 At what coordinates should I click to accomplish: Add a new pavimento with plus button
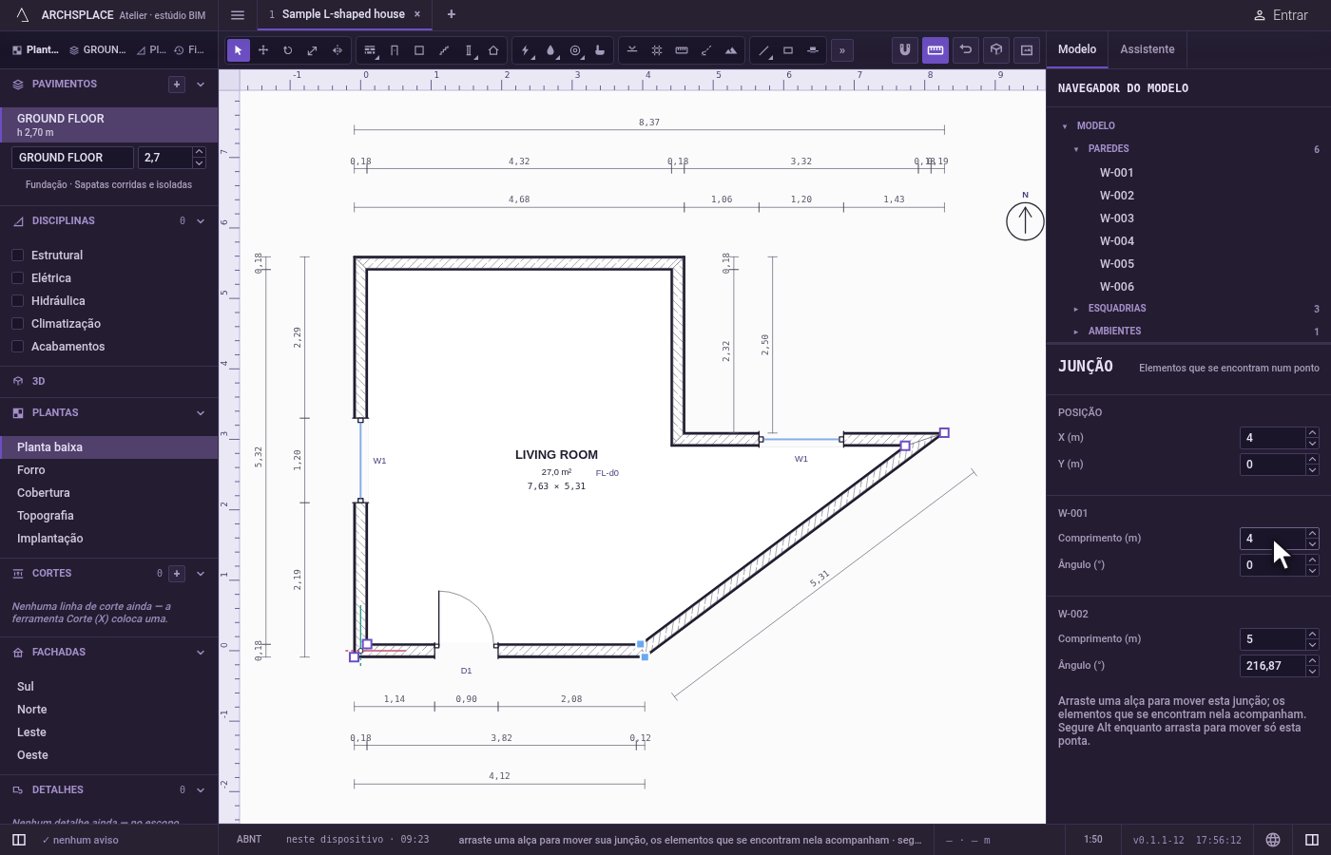[177, 85]
